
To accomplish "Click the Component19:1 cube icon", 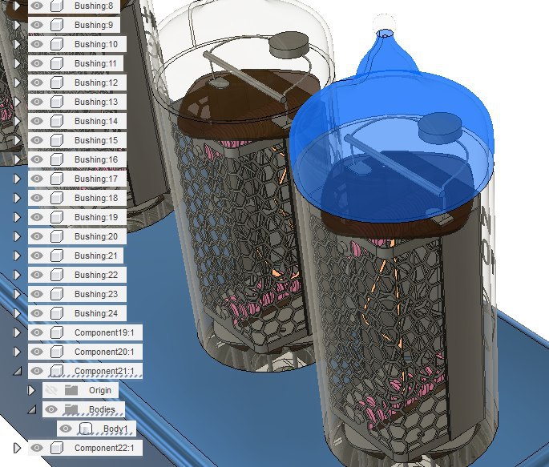I will coord(57,332).
